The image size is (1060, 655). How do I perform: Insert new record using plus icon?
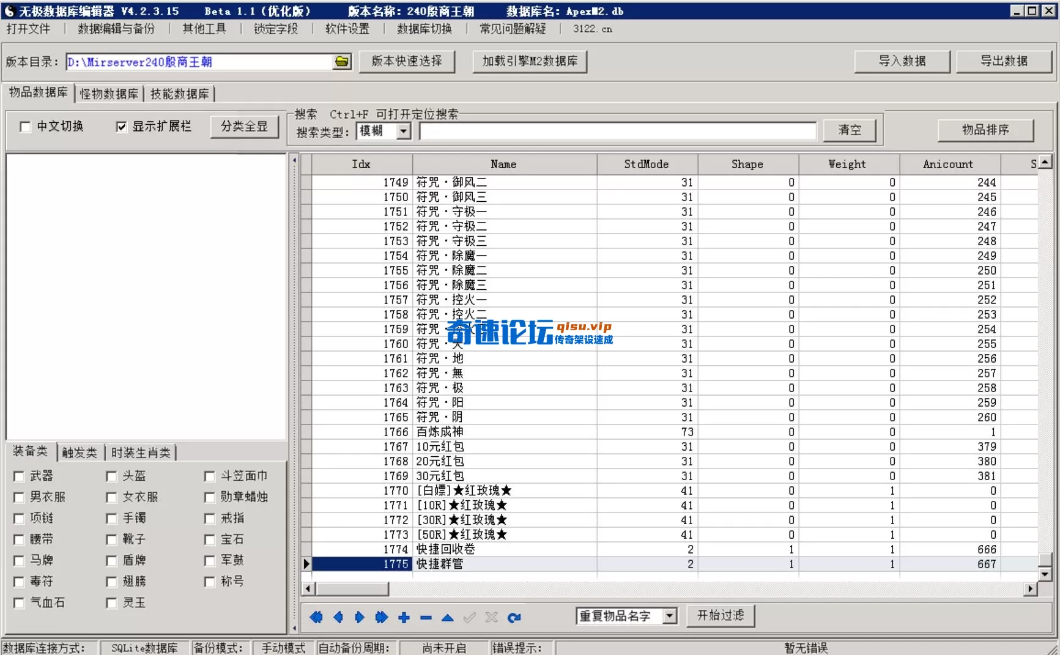(403, 618)
